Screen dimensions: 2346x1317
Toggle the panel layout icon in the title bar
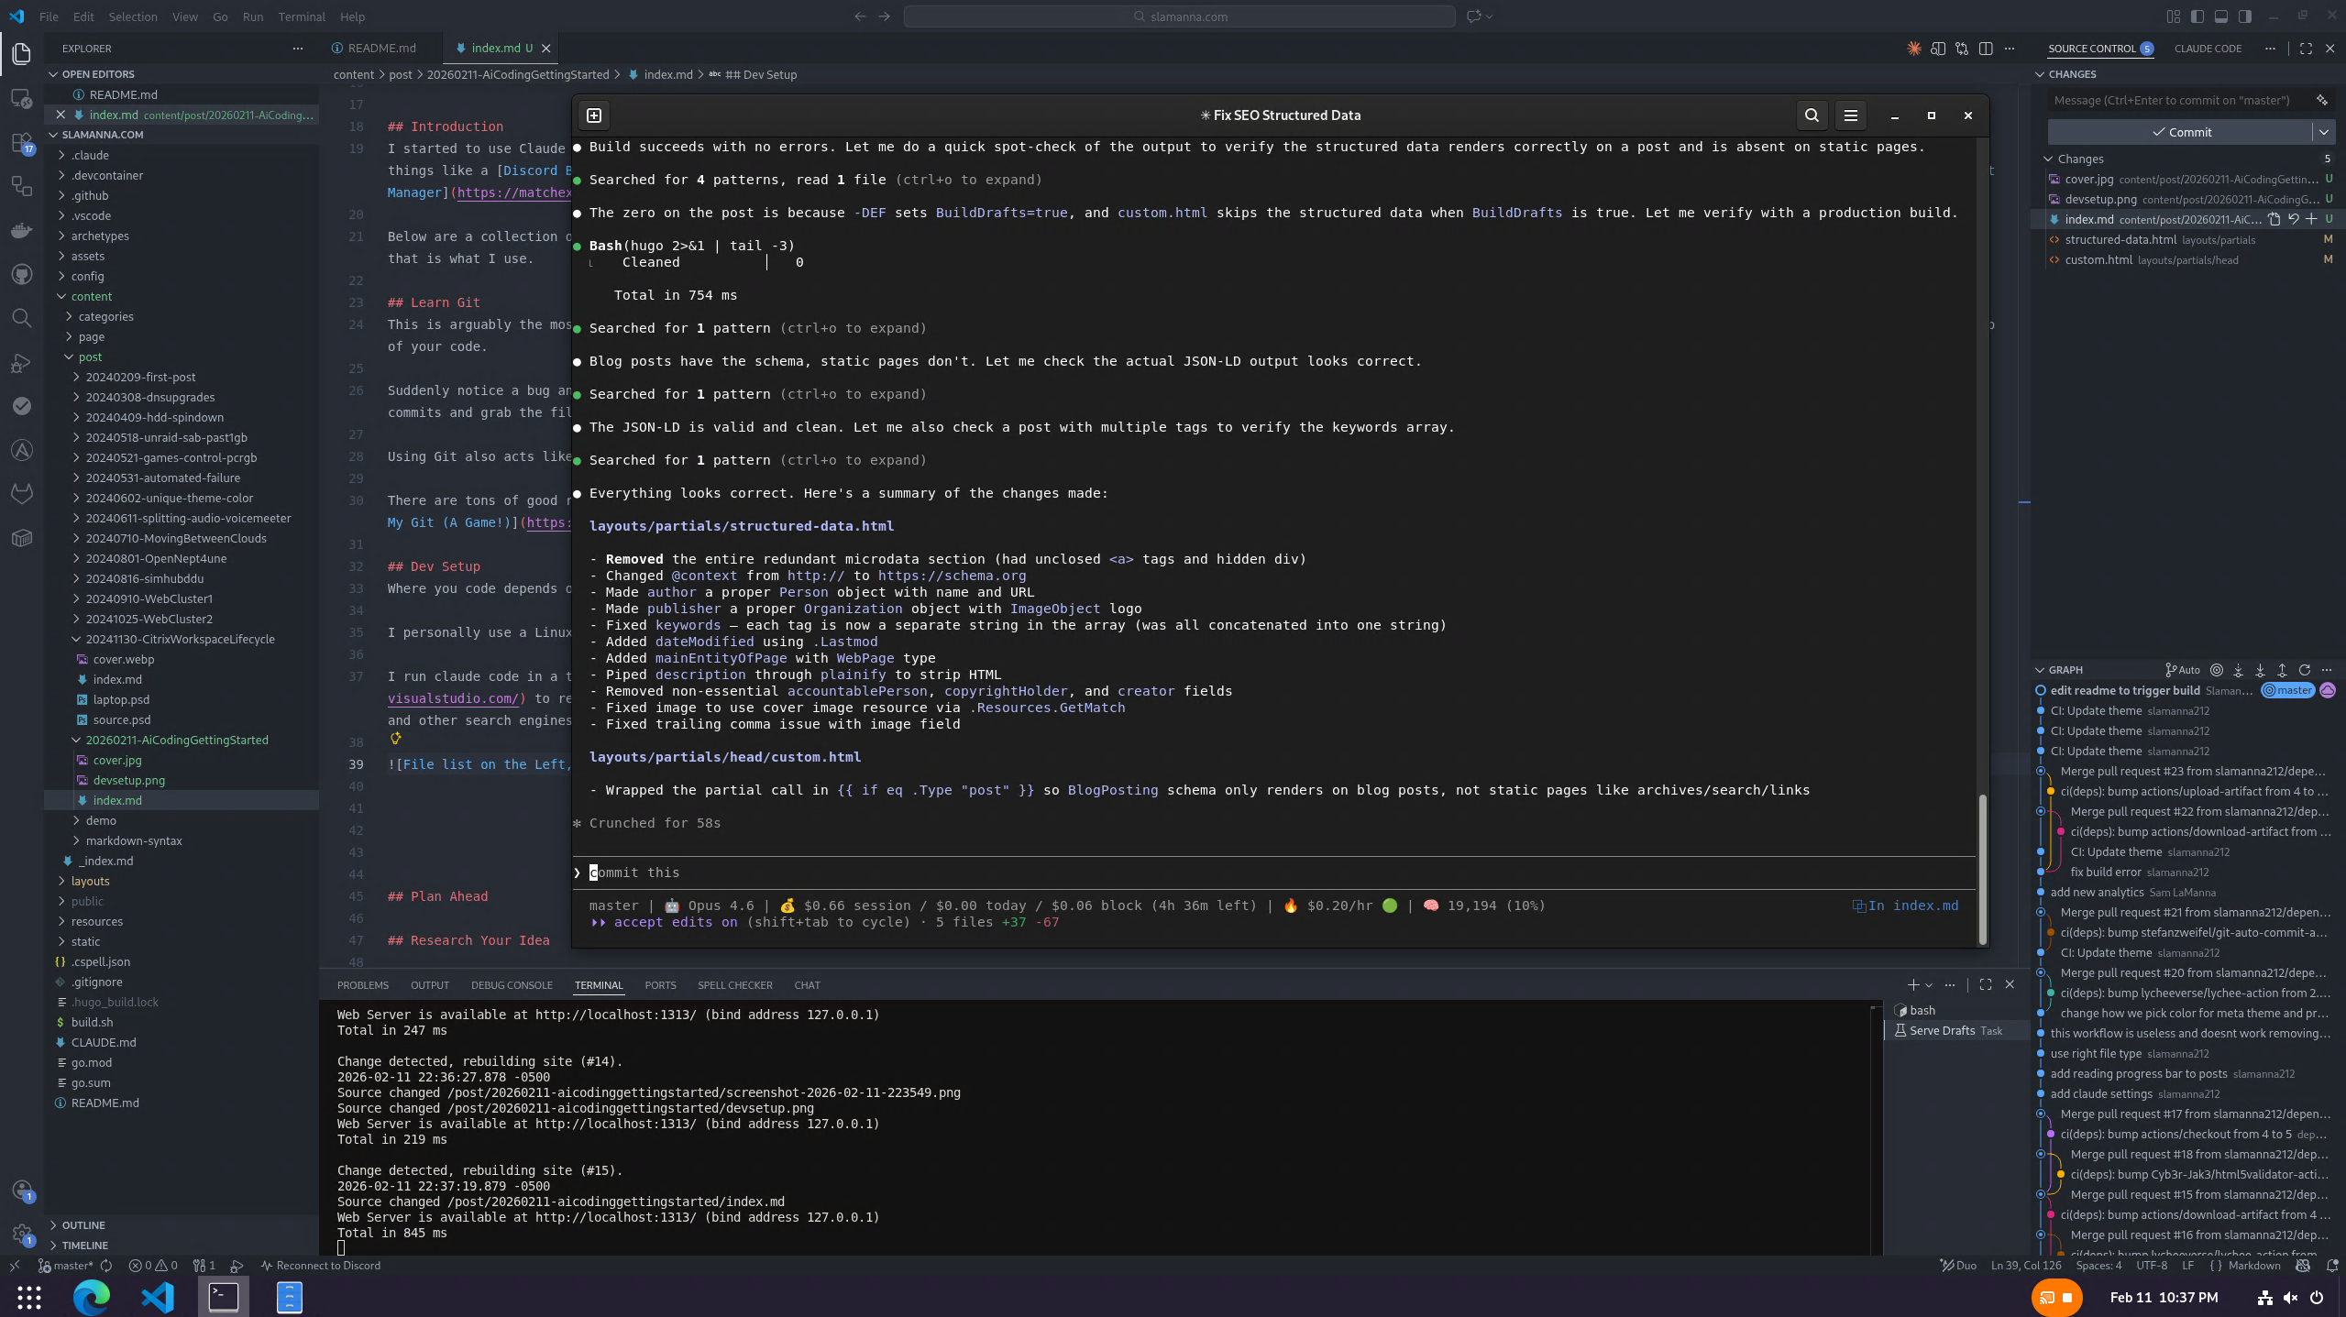coord(2222,16)
